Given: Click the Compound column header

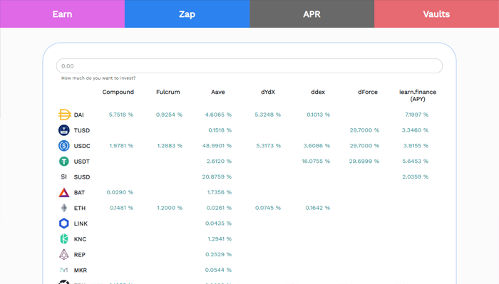Looking at the screenshot, I should point(118,92).
